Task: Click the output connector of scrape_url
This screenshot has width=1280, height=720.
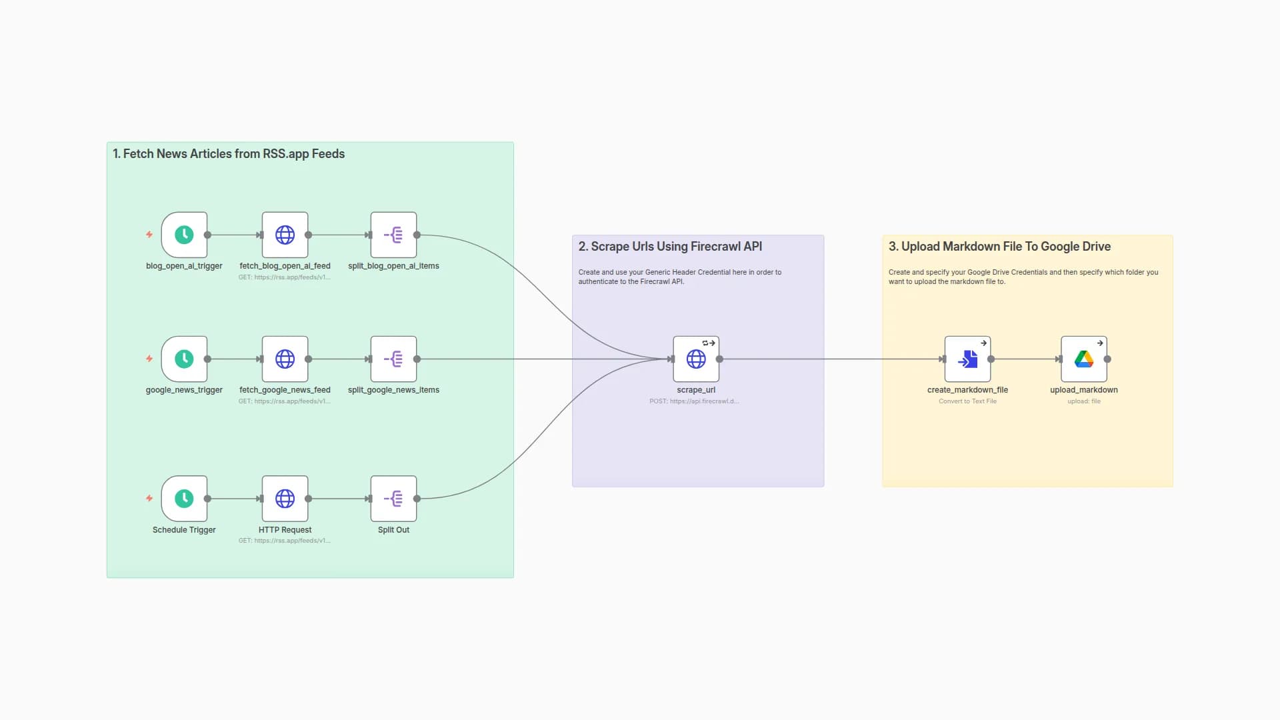Action: point(720,359)
